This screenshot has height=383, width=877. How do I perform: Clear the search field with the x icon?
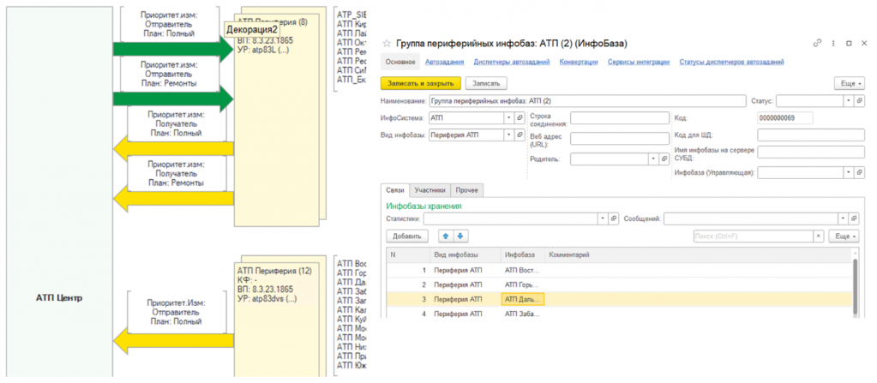click(818, 236)
